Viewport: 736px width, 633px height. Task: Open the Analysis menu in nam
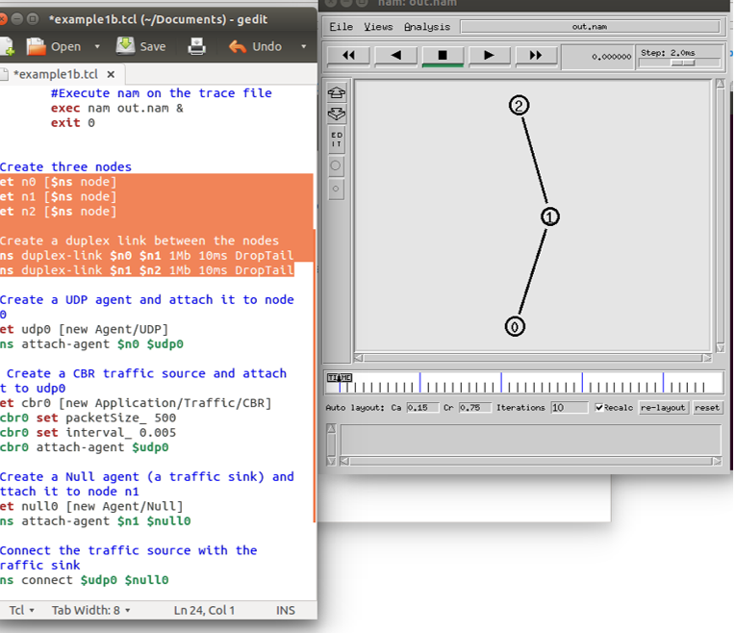[x=427, y=27]
